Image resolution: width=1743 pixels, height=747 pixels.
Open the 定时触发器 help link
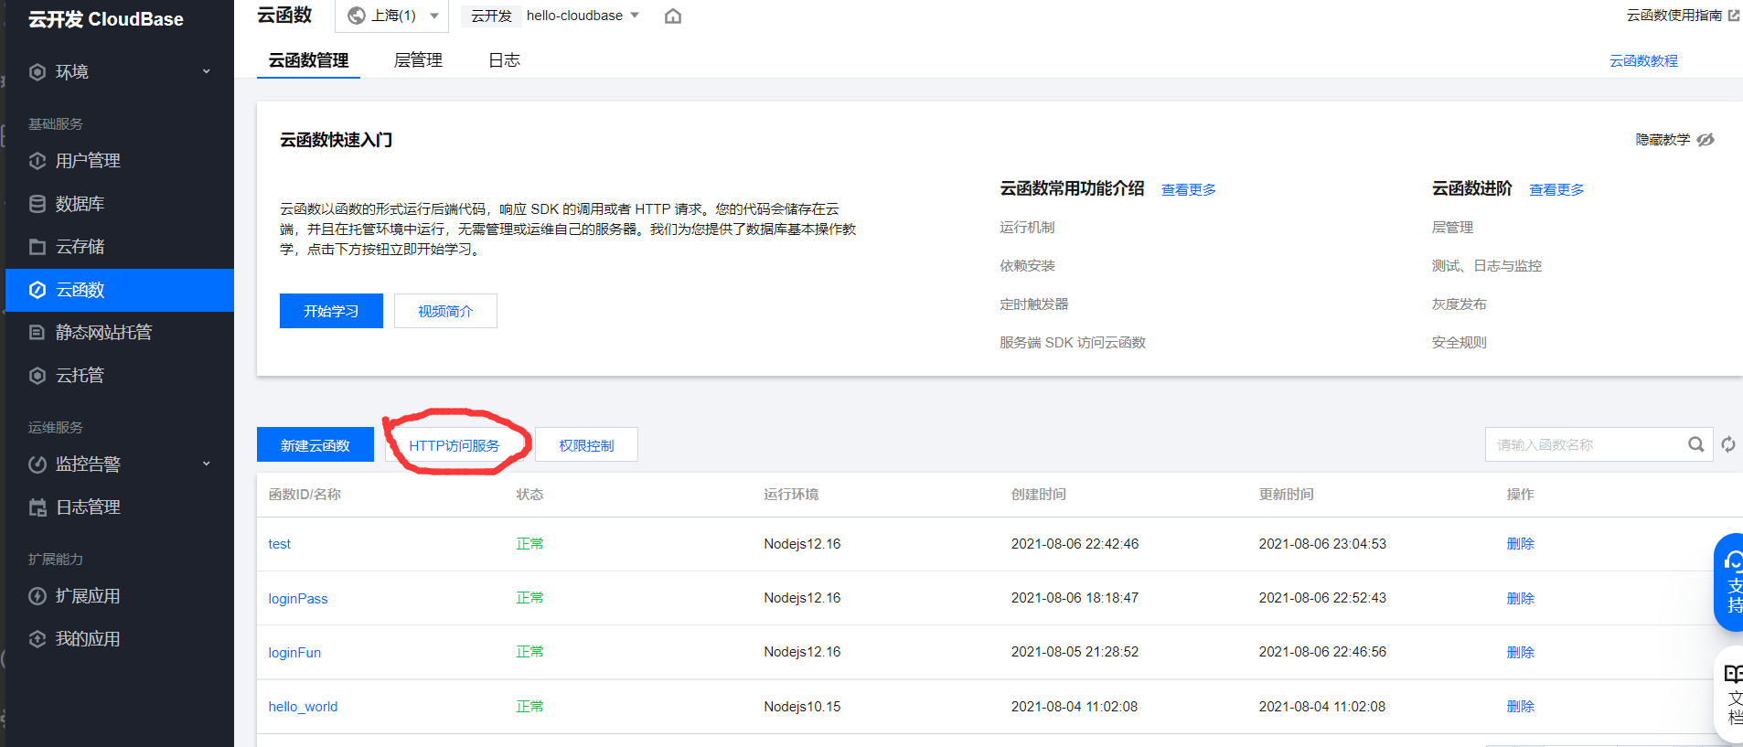click(x=1034, y=304)
